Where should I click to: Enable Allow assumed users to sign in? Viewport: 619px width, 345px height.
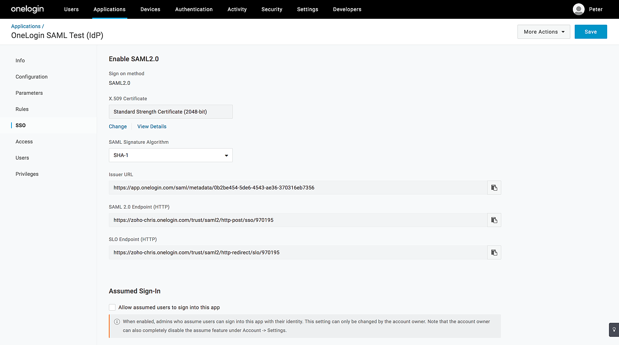[112, 307]
